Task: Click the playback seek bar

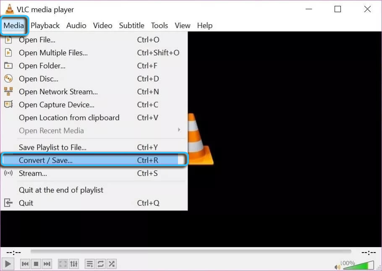Action: (x=191, y=252)
